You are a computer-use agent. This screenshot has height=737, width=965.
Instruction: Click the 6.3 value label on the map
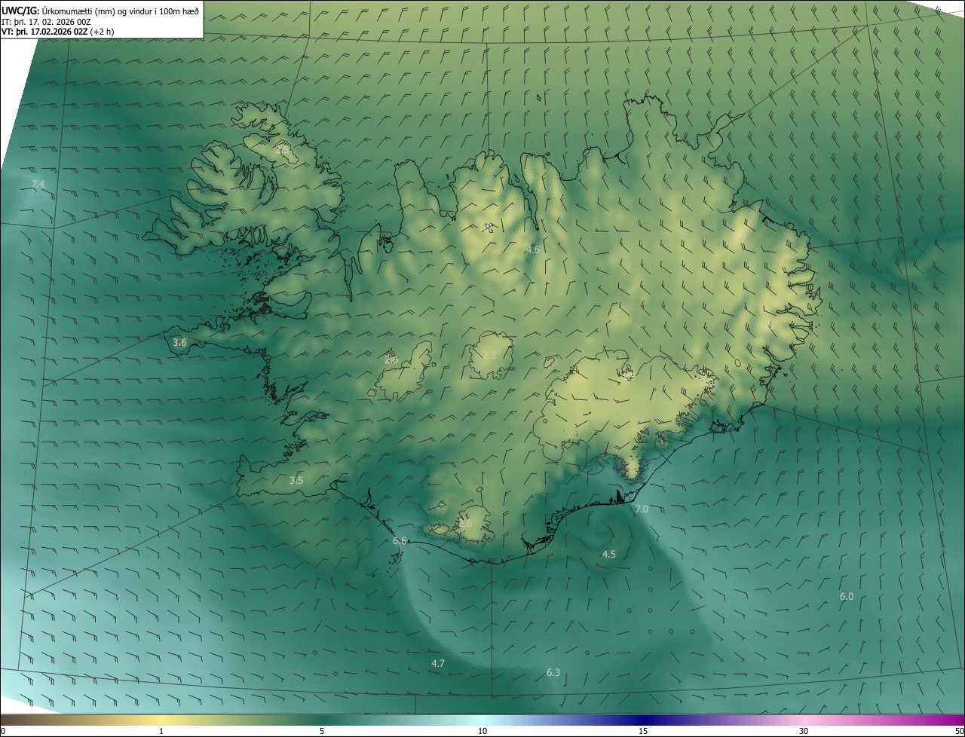(x=553, y=673)
